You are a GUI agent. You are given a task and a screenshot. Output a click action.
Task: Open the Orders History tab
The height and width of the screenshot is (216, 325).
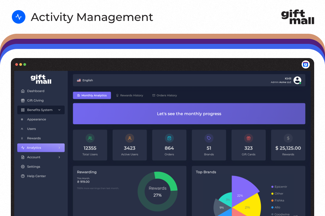coord(165,95)
